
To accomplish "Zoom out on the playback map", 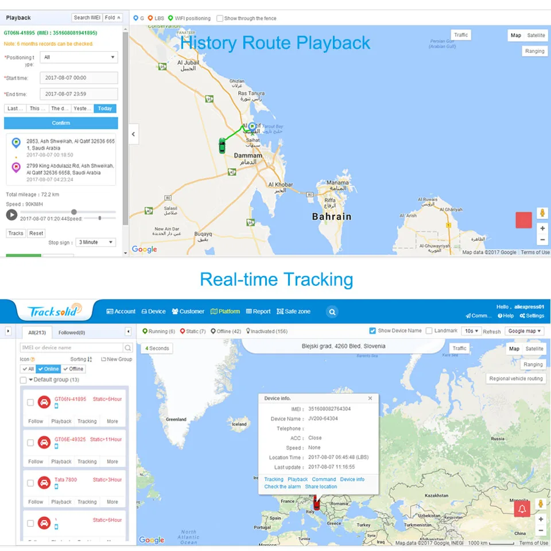I will coord(542,240).
